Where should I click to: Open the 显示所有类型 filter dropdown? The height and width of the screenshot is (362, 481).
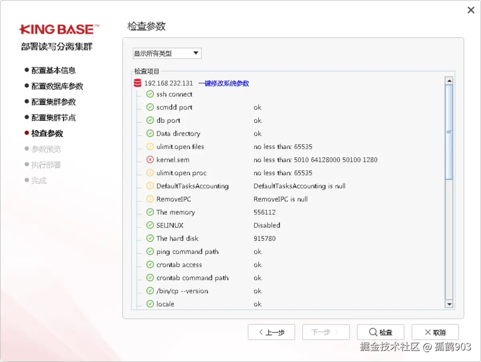167,53
